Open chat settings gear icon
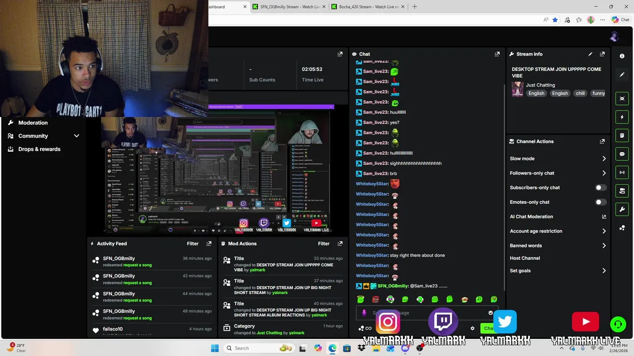 (x=473, y=328)
